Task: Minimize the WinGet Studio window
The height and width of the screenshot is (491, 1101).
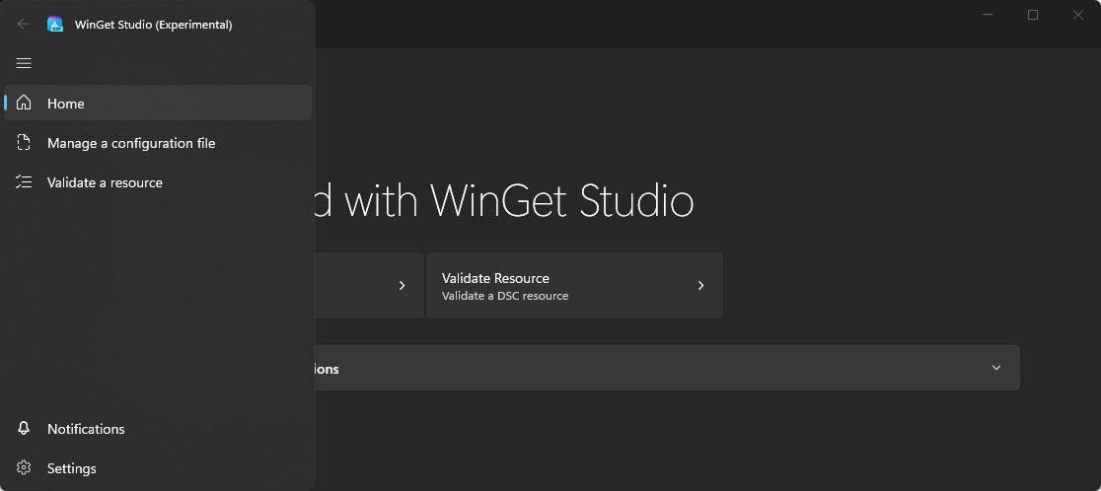Action: click(x=988, y=15)
